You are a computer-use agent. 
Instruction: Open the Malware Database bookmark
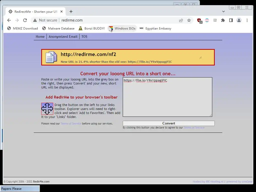coord(58,28)
